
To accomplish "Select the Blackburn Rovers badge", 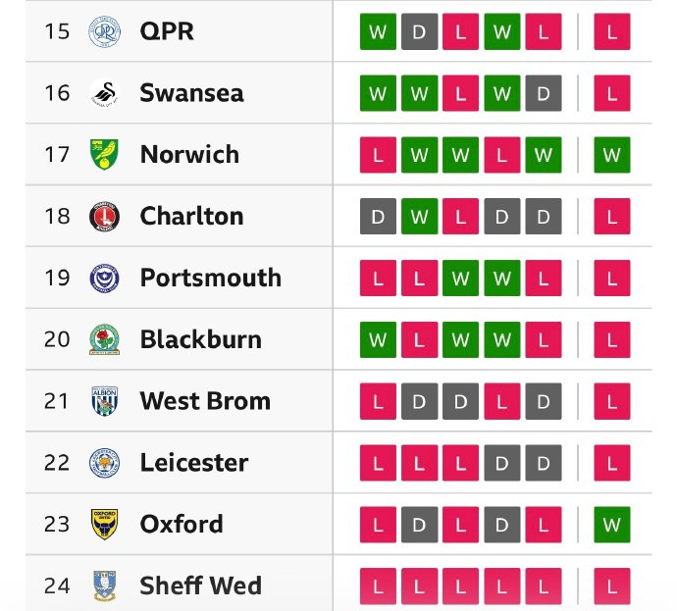I will pyautogui.click(x=104, y=340).
